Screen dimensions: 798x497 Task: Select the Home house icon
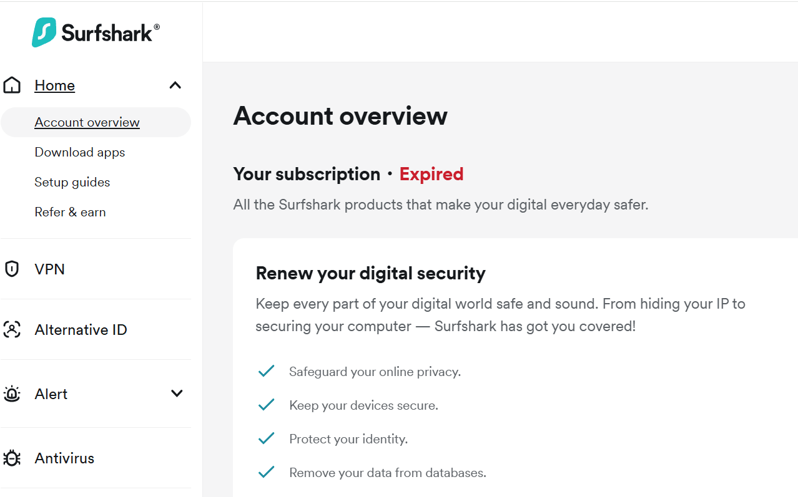(x=11, y=84)
